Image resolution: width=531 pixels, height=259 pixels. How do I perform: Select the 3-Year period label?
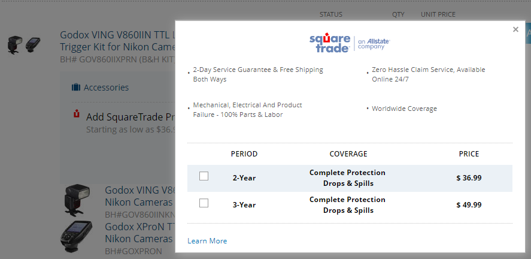pyautogui.click(x=244, y=205)
